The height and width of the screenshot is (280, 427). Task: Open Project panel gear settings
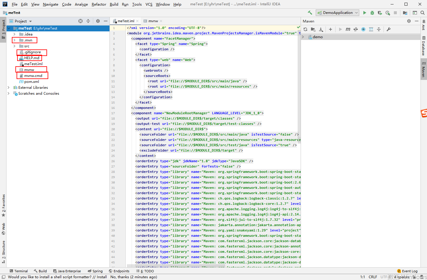pos(98,21)
